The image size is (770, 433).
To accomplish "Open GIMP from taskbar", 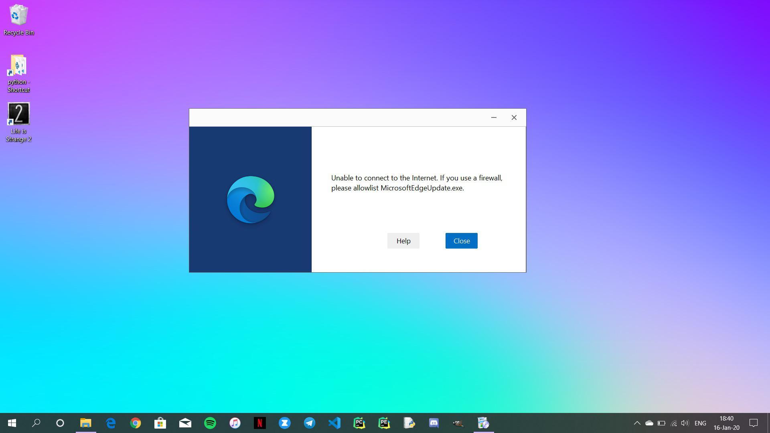I will [x=459, y=423].
